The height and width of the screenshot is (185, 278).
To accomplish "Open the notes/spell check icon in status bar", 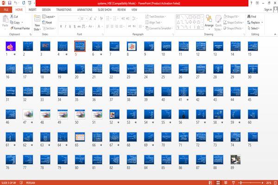I will 21,183.
